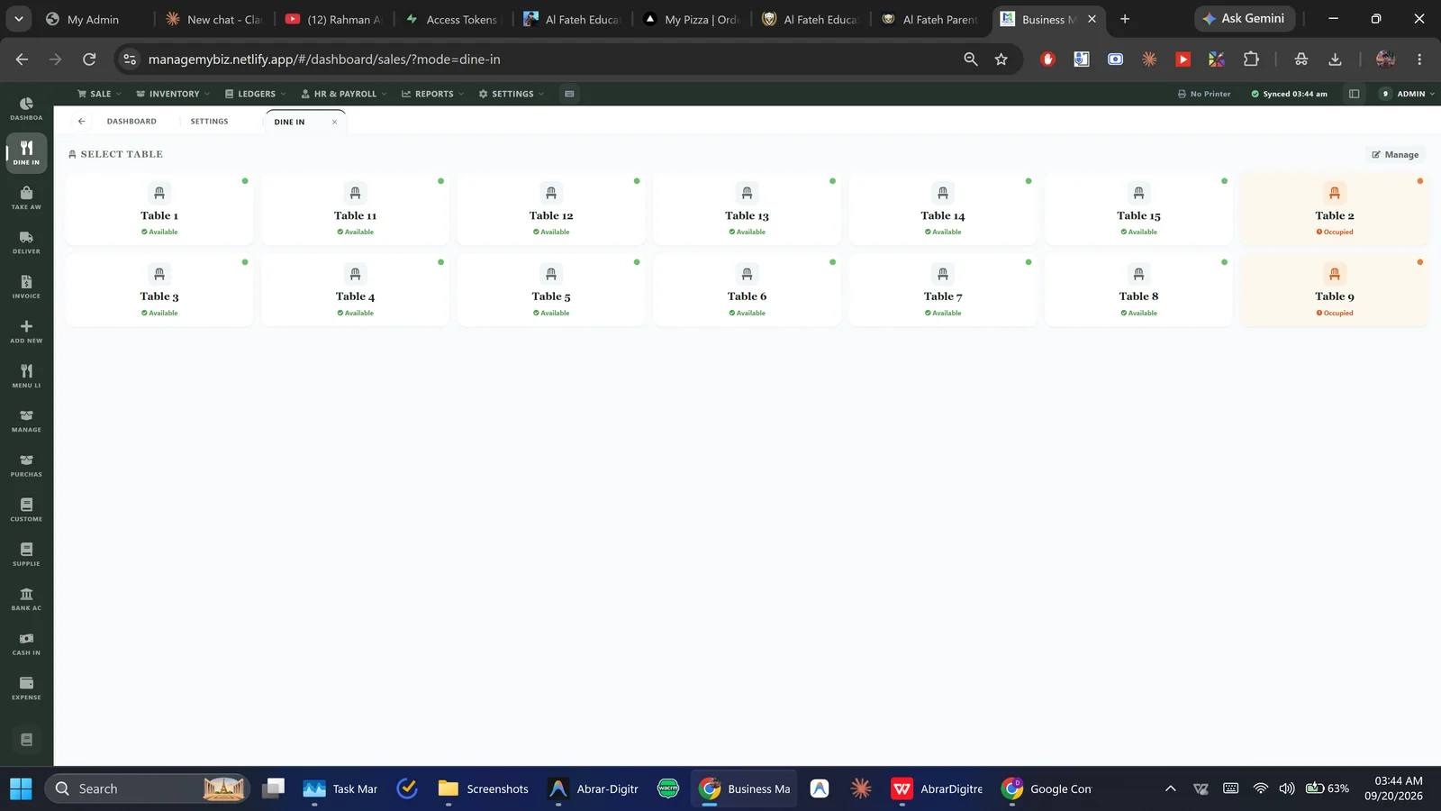Expand the Ledgers dropdown menu
The width and height of the screenshot is (1441, 811).
[x=255, y=94]
